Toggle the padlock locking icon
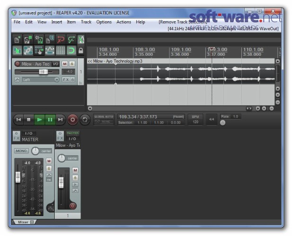 pyautogui.click(x=81, y=51)
